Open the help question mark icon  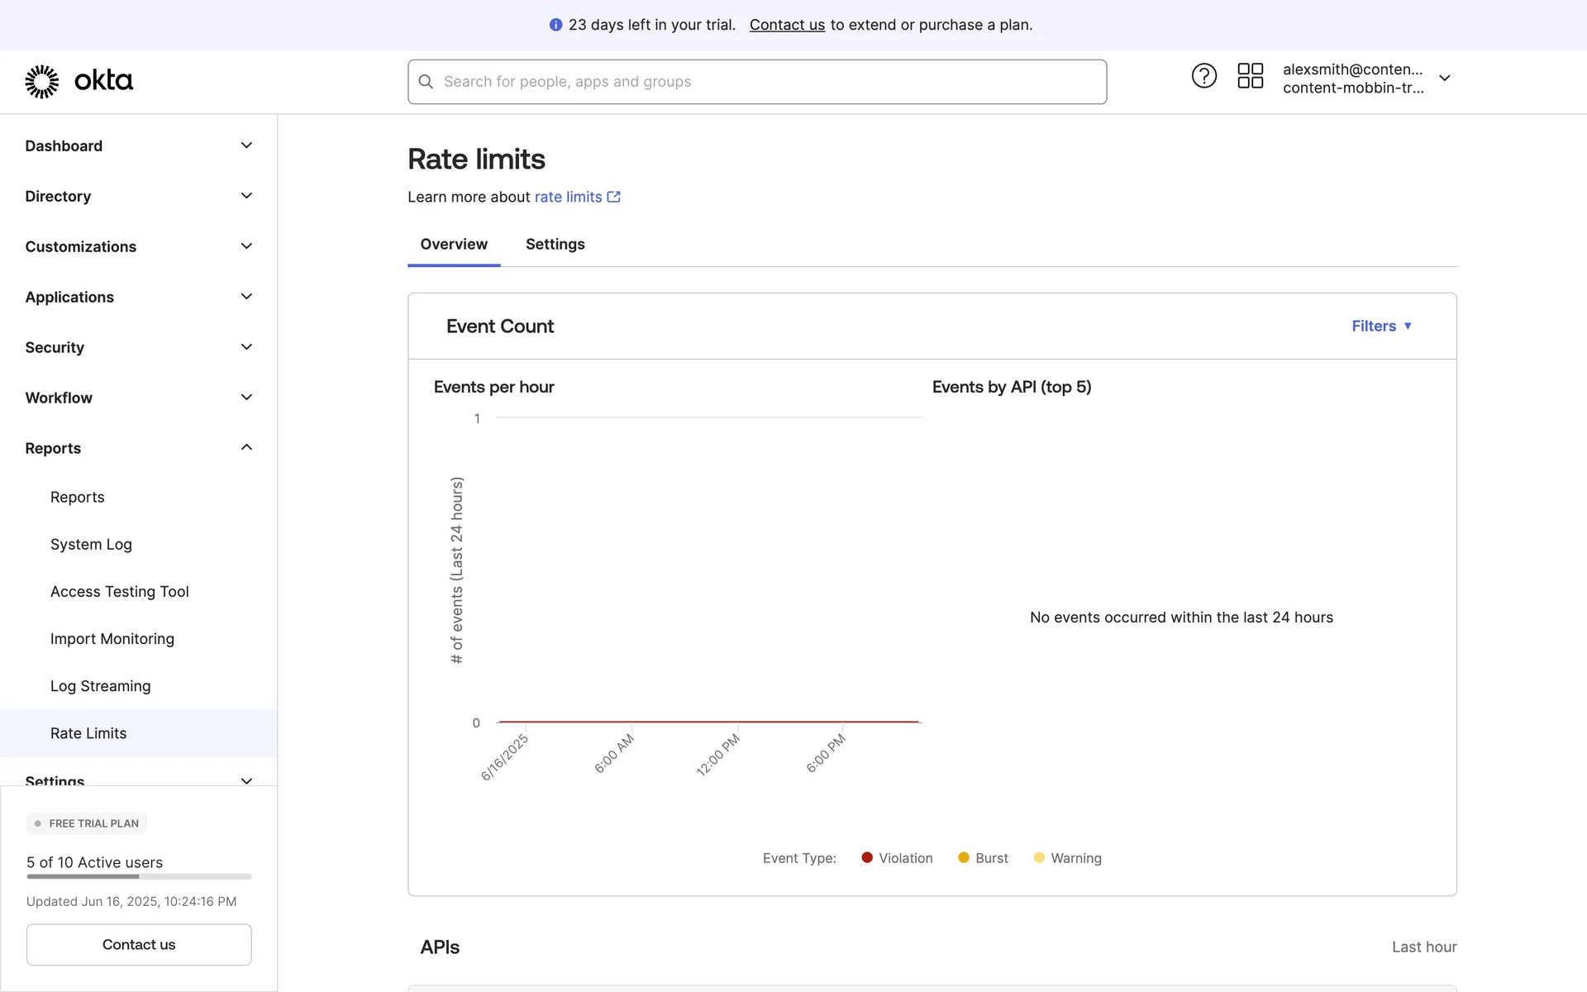click(x=1203, y=76)
